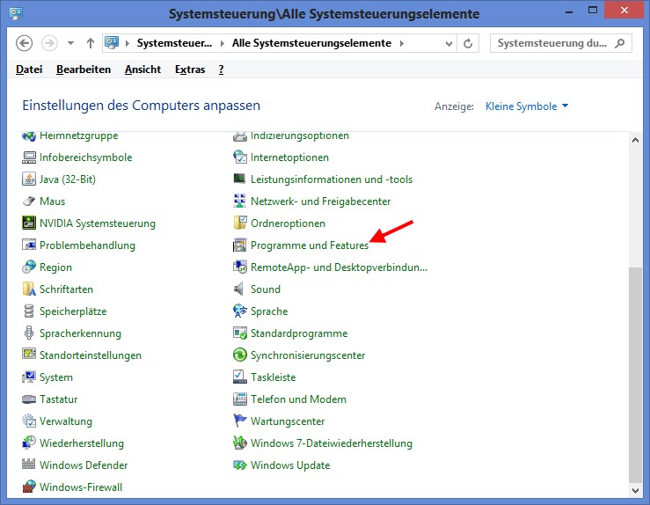Click the Synchronisierungscenter green icon
Viewport: 650px width, 505px height.
click(x=239, y=355)
